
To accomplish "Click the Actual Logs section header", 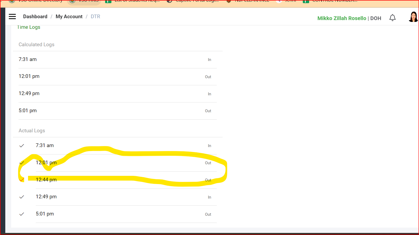I will coord(32,131).
